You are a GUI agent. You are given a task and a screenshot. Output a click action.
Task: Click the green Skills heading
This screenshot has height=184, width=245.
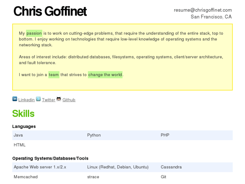click(23, 114)
